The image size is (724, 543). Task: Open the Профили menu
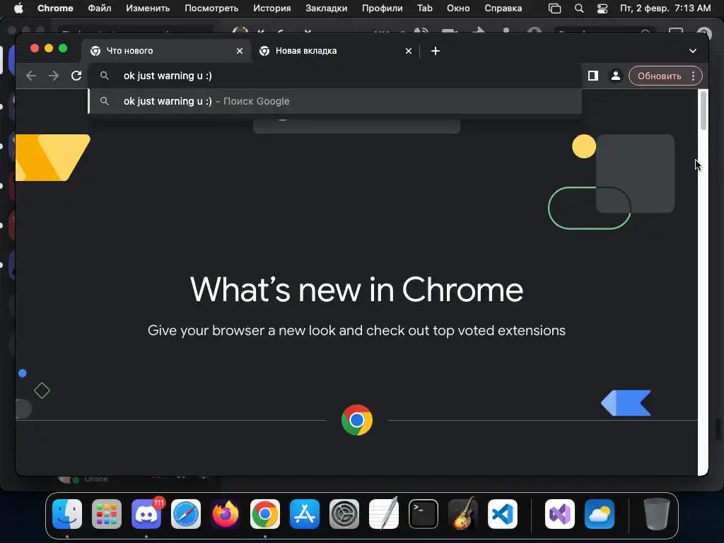pos(383,8)
